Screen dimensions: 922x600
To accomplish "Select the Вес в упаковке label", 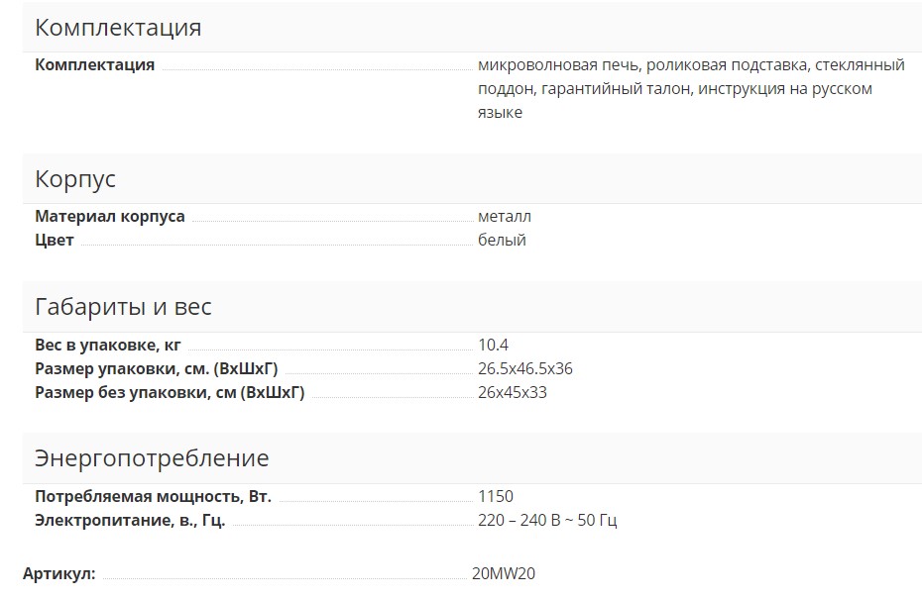I will (x=108, y=346).
